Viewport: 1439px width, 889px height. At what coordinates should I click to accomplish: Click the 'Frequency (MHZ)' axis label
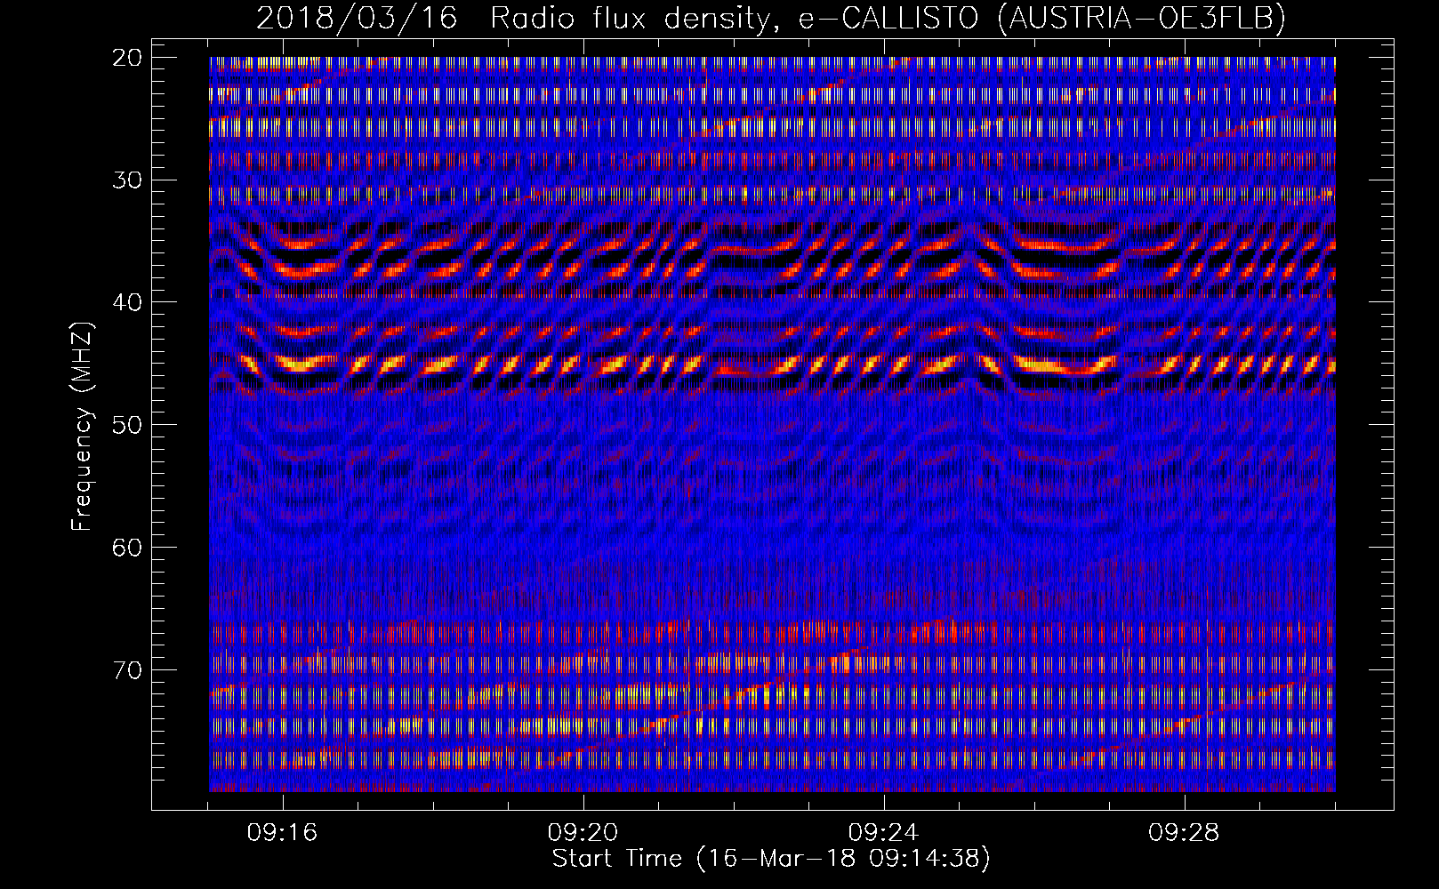click(x=82, y=427)
